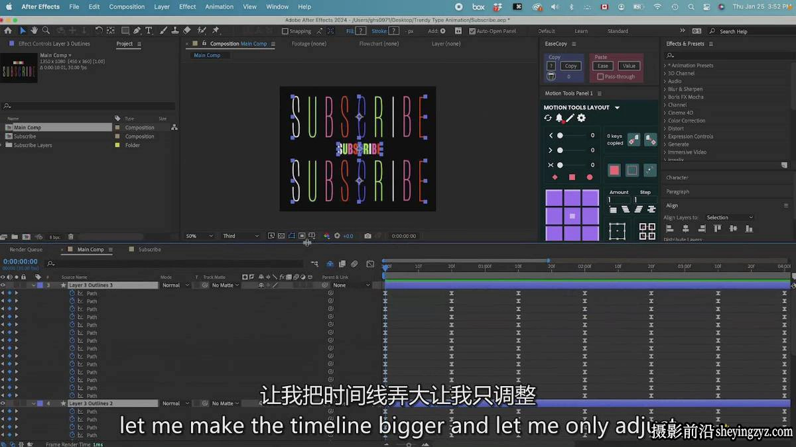Collapse Layer 3 Outlines 3 twirl arrow
The width and height of the screenshot is (796, 447).
pyautogui.click(x=34, y=285)
